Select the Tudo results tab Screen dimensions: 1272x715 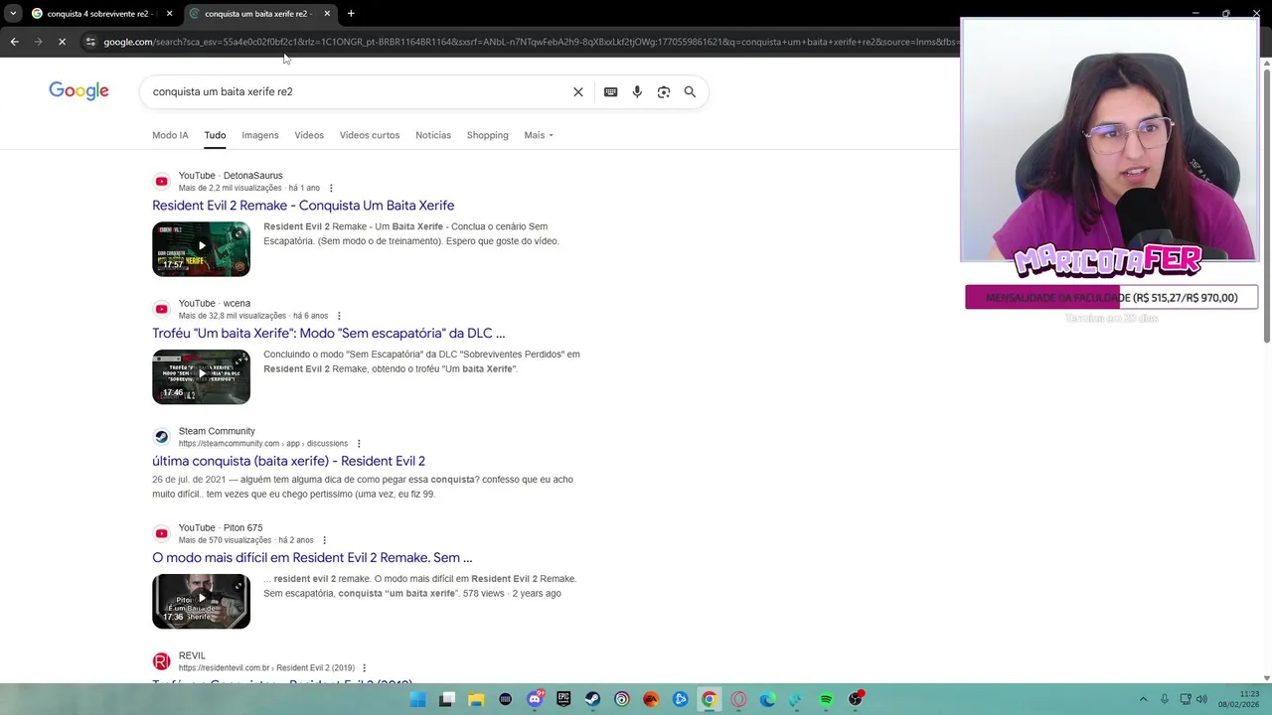tap(215, 135)
